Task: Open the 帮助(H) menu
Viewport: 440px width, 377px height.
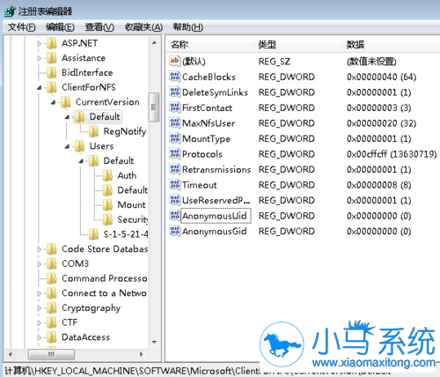Action: (188, 27)
